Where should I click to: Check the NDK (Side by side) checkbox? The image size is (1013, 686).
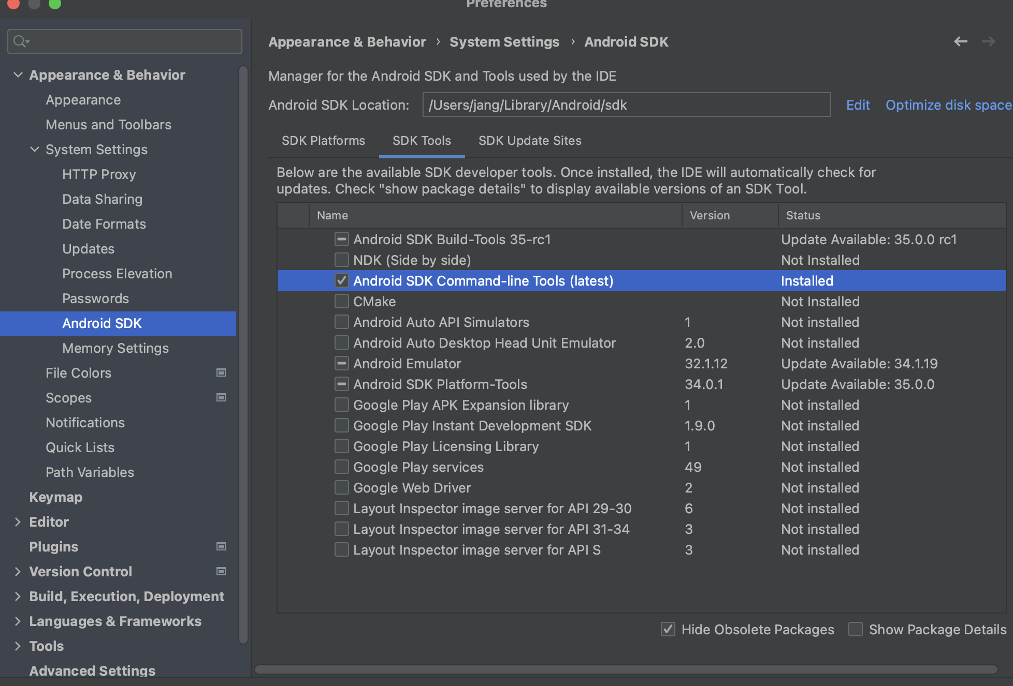click(341, 260)
